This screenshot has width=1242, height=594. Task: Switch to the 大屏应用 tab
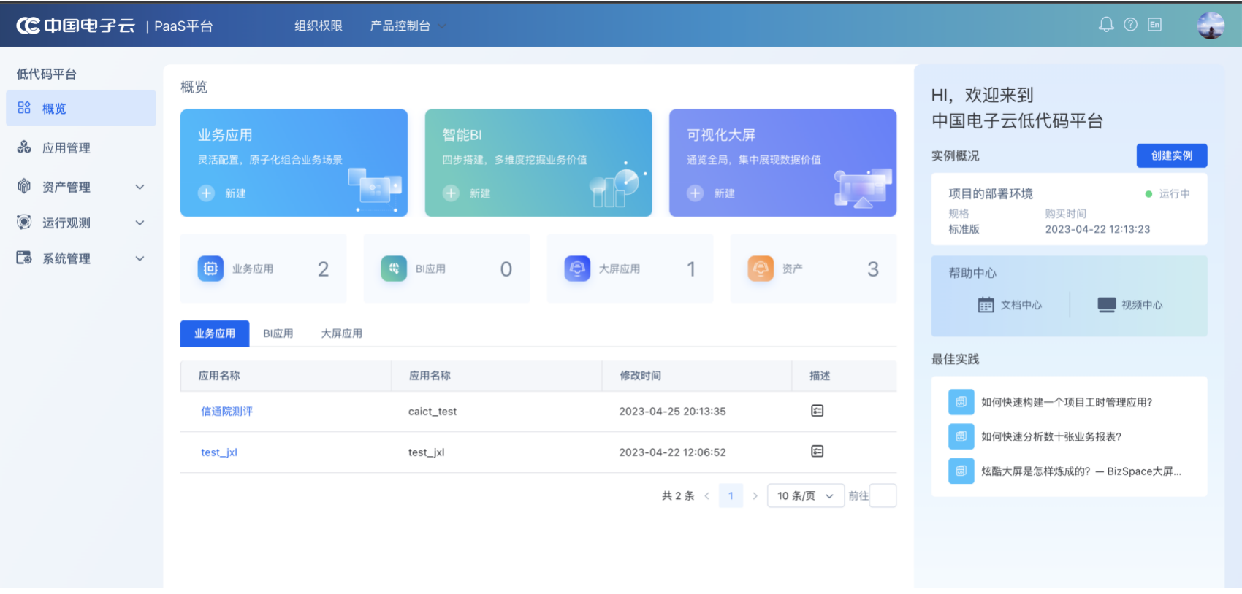342,333
